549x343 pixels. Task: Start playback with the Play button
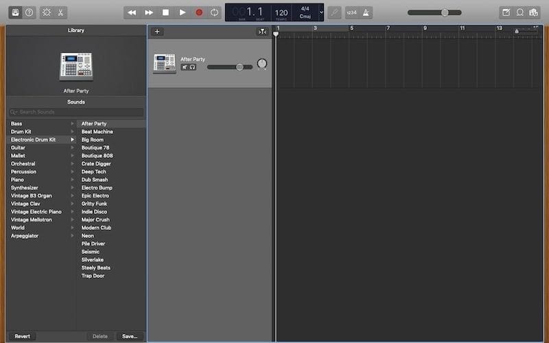[183, 12]
